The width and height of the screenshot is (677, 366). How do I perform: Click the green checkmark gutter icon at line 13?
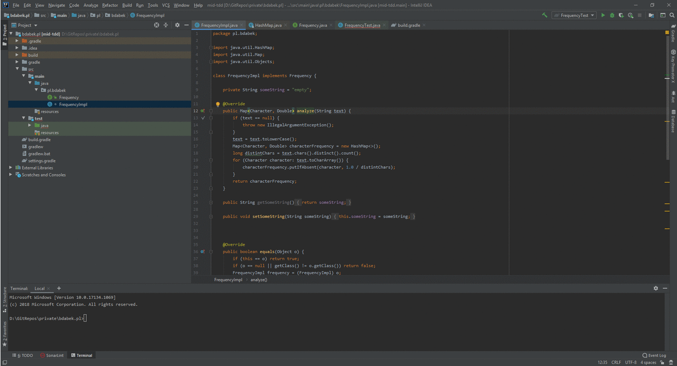[x=203, y=118]
